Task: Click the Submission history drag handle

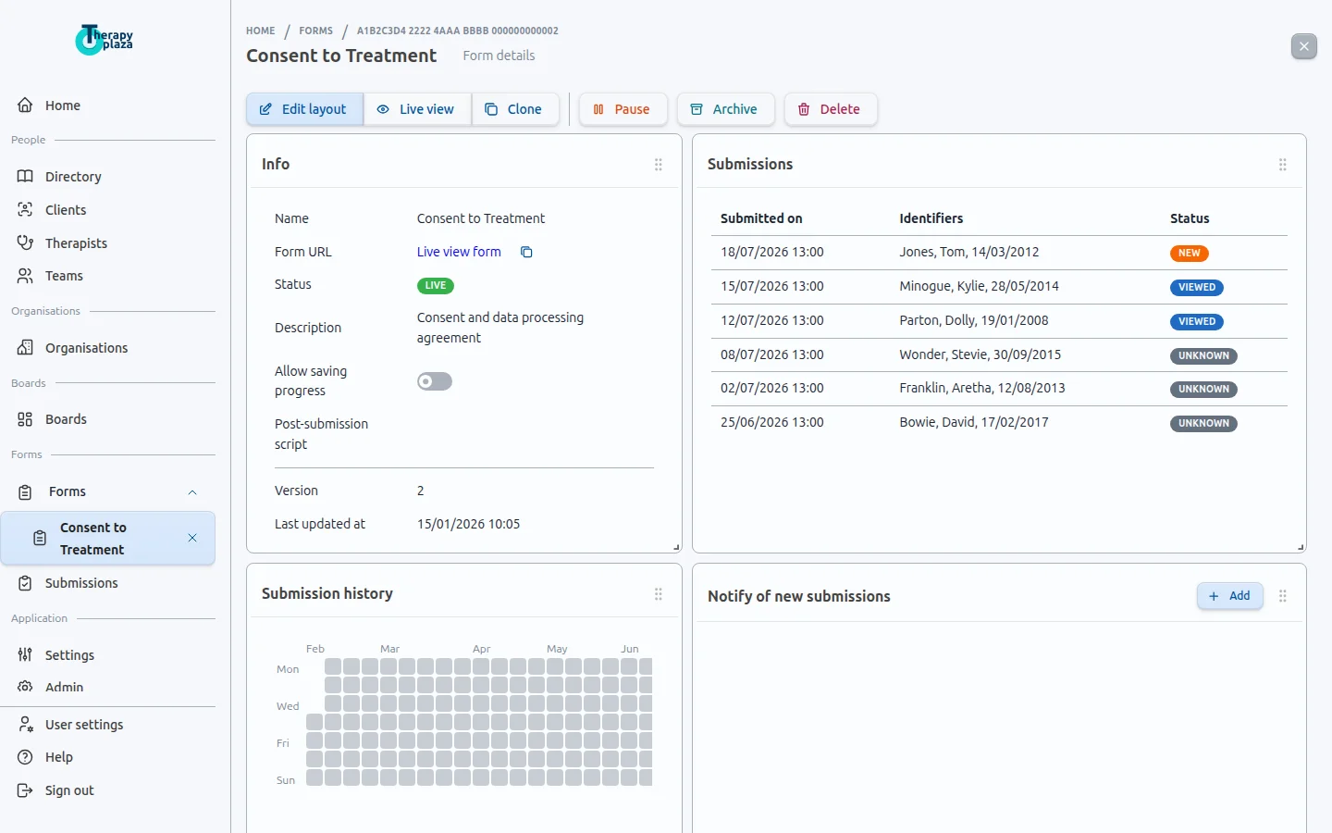Action: [x=659, y=594]
